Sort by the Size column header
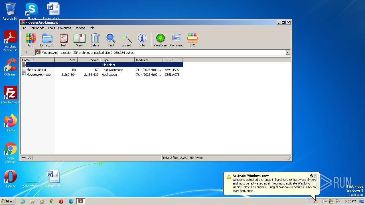Screen dimensions: 365x205 (66, 60)
